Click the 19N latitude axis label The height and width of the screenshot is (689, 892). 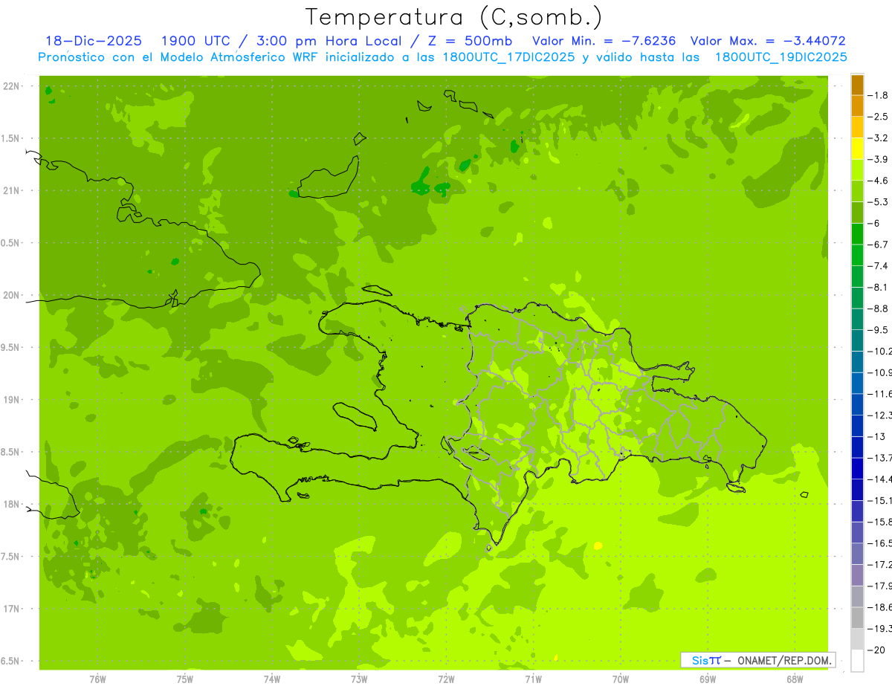11,400
